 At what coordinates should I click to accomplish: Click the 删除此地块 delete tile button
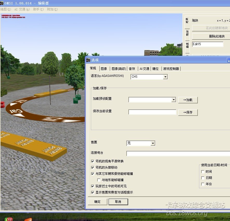211,36
